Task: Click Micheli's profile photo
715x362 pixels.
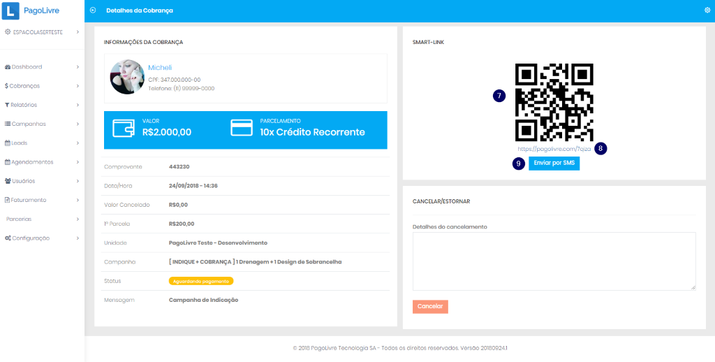Action: coord(127,77)
